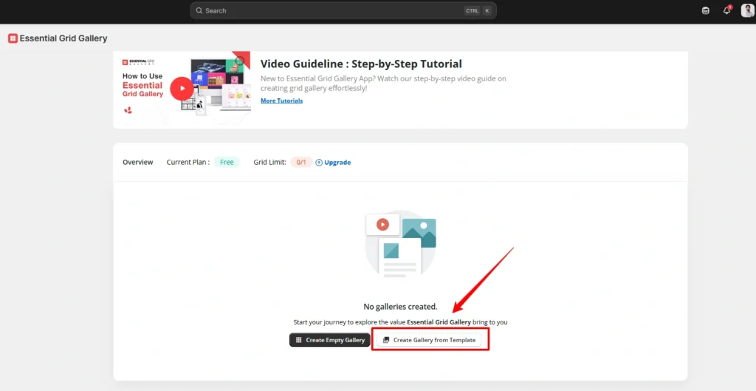Play the tutorial video with red play button

[x=182, y=89]
